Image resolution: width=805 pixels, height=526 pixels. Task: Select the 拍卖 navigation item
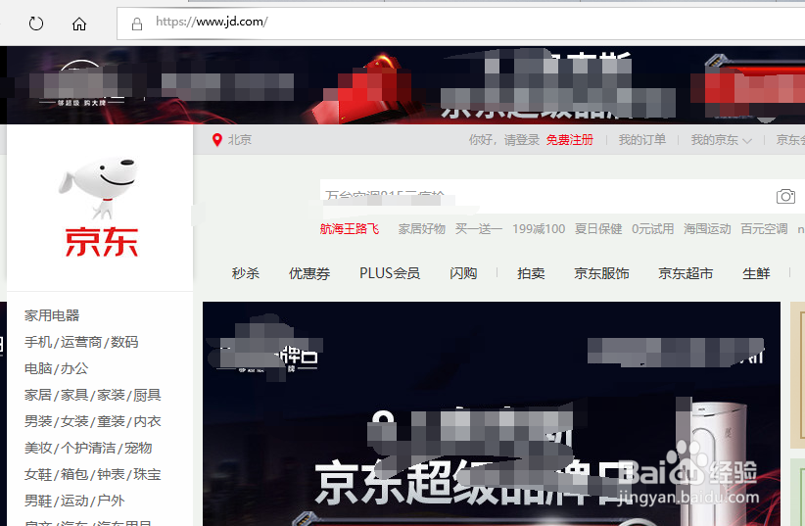[x=531, y=273]
